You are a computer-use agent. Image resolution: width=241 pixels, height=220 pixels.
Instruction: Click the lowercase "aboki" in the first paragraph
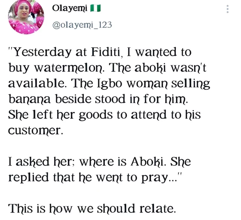[151, 68]
